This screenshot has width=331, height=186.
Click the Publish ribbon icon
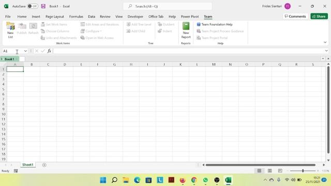click(22, 28)
